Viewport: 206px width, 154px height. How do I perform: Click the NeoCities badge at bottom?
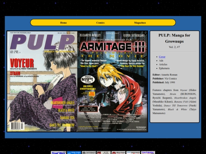pos(59,152)
